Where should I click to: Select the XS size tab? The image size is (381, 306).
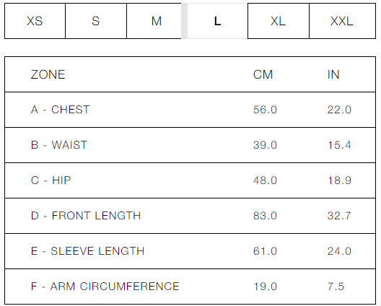click(35, 21)
